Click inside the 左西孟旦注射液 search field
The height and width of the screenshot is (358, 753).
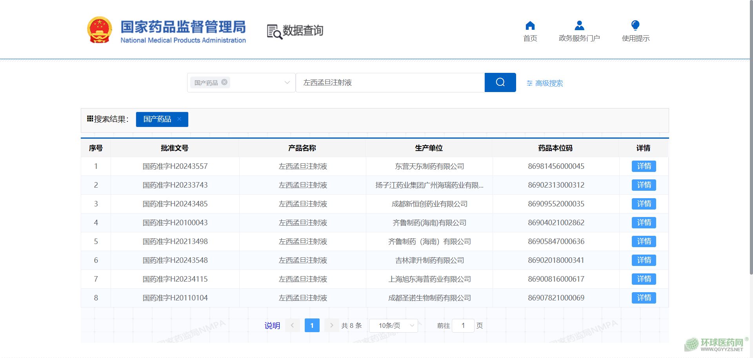click(x=390, y=83)
